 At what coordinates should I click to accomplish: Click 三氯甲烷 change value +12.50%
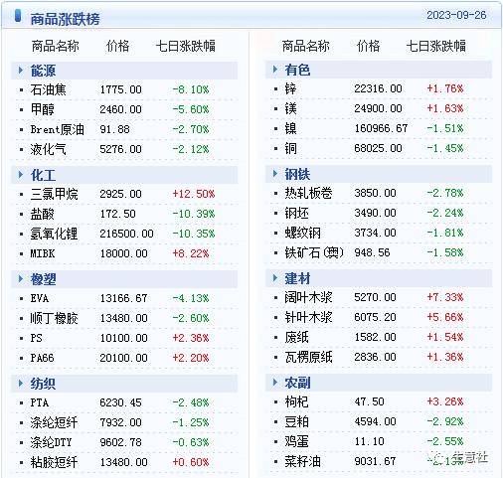pos(194,194)
